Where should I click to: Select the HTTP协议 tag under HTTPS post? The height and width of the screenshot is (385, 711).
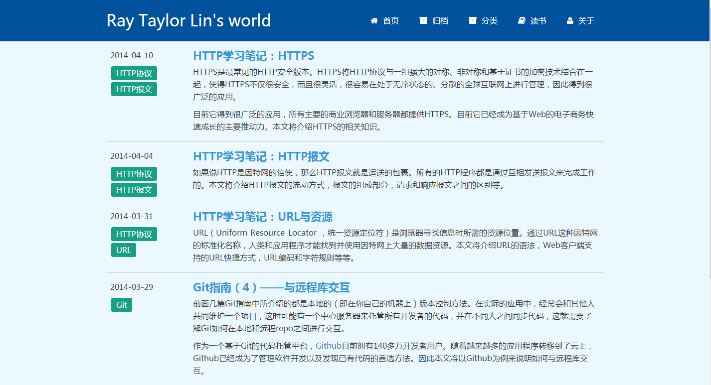coord(134,73)
